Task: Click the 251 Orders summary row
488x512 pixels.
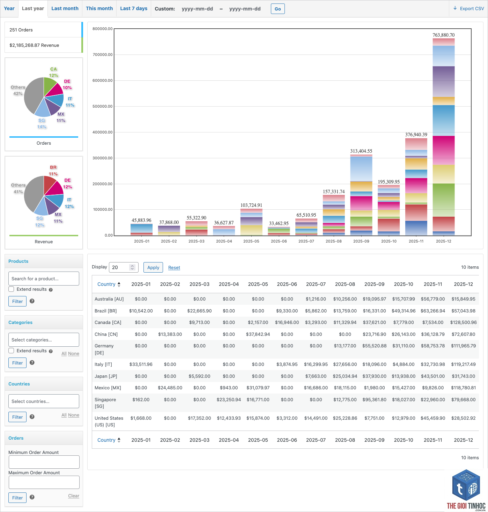Action: coord(44,30)
